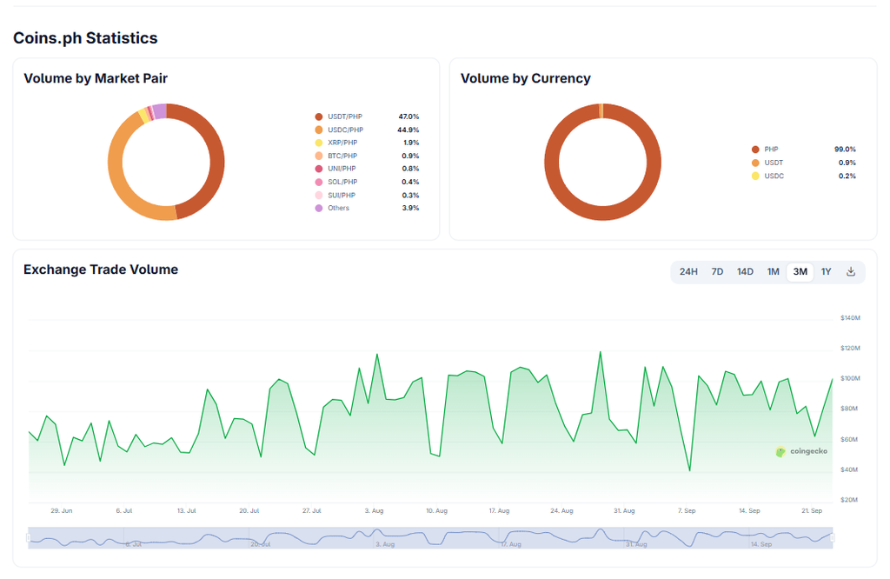The image size is (890, 579).
Task: Click the 3. Aug date label
Action: click(374, 511)
